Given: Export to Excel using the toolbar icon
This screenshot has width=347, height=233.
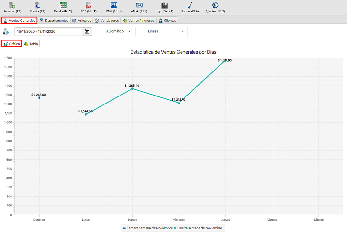Looking at the screenshot, I should [x=63, y=5].
